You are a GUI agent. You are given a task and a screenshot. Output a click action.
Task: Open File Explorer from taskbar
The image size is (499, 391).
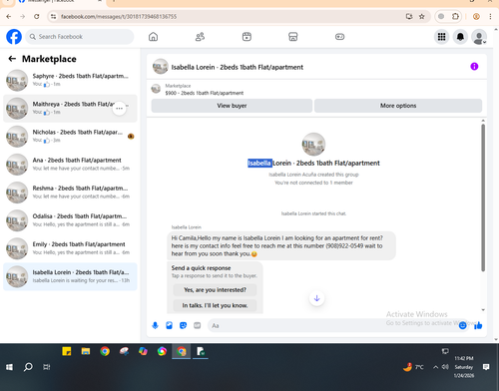(86, 351)
